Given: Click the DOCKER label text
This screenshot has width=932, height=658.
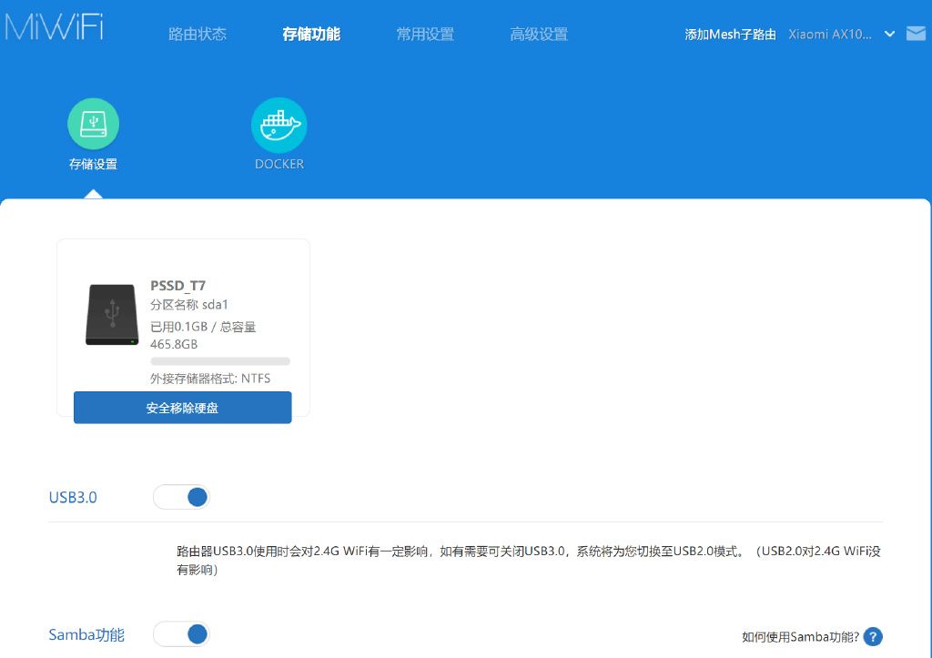Looking at the screenshot, I should (279, 164).
